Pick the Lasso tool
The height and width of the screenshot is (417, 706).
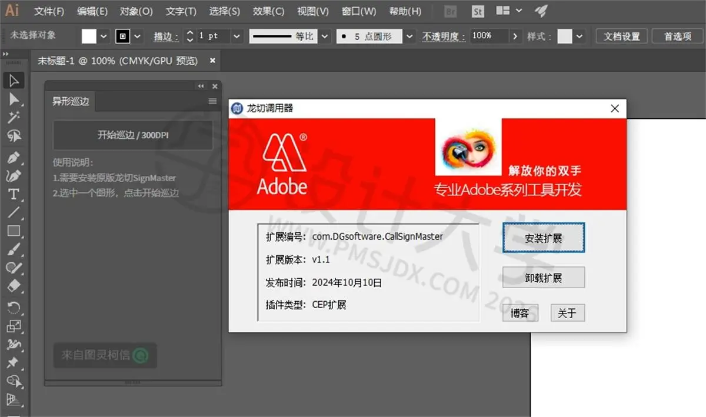[x=14, y=136]
